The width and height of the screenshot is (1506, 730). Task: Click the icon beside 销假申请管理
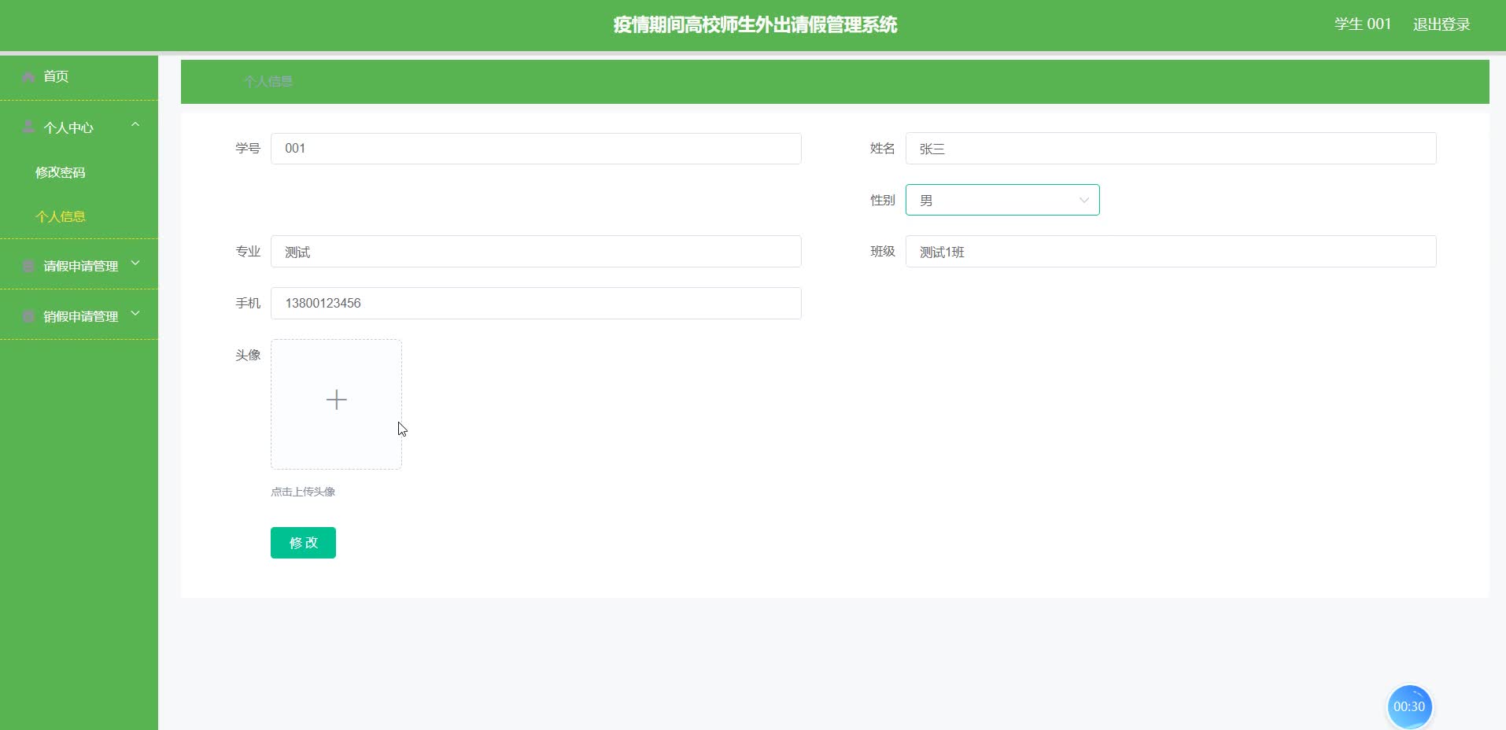tap(29, 316)
